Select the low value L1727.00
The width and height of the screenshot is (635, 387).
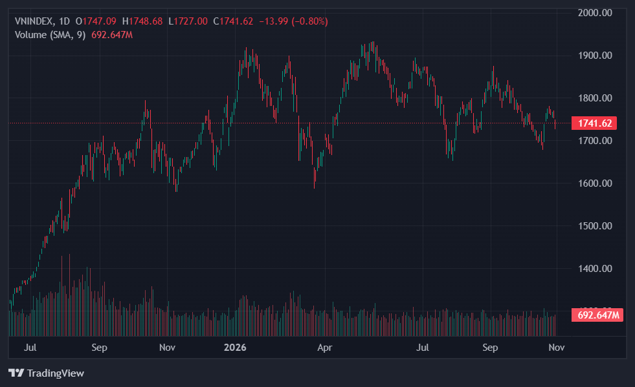click(x=188, y=21)
